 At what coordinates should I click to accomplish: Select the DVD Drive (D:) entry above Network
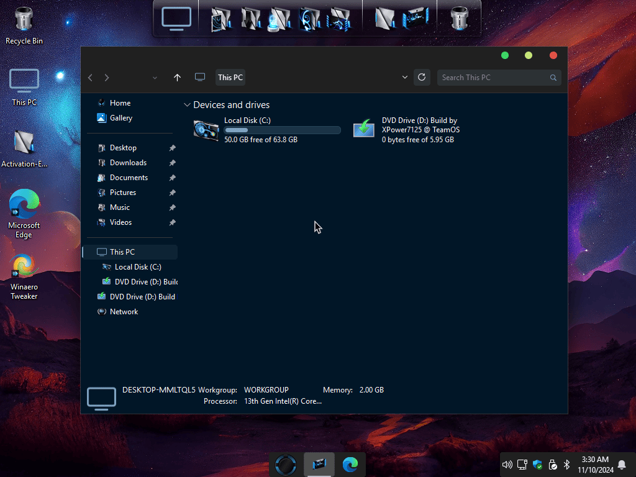point(136,297)
